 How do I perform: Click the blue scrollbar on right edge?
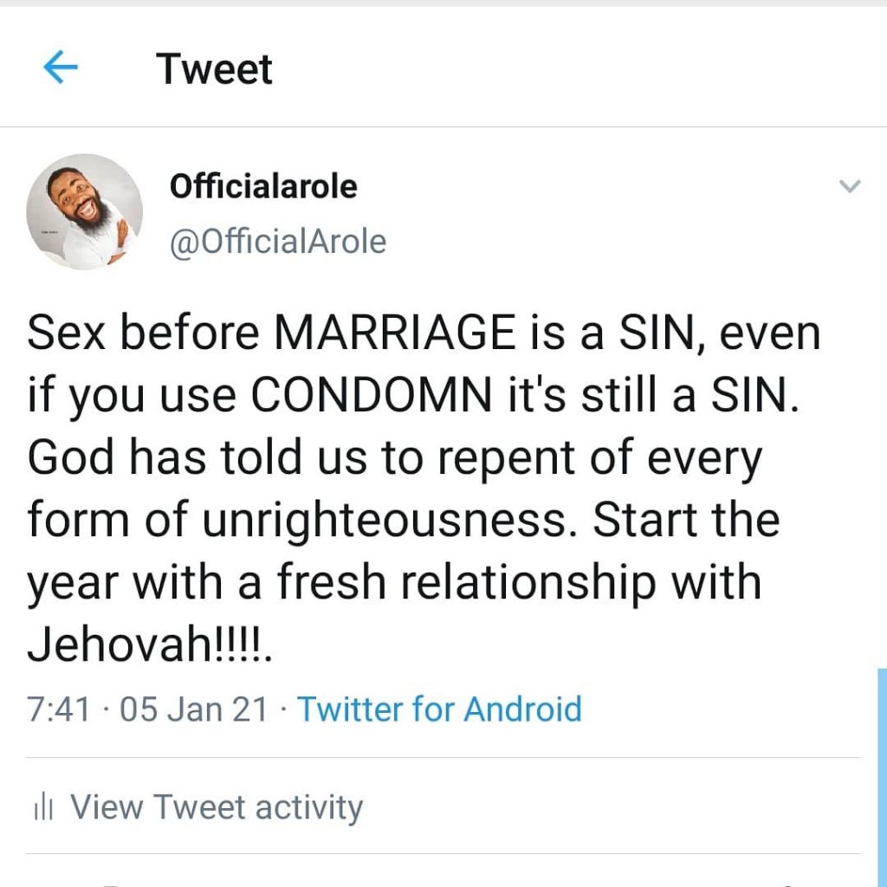[x=882, y=777]
